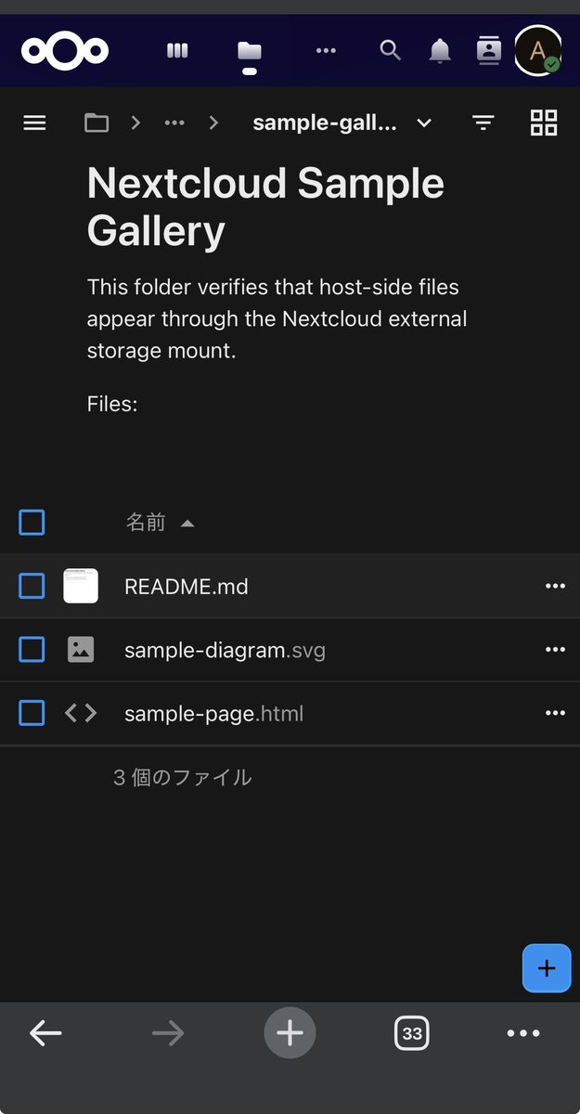
Task: Open the file list filter icon
Action: point(483,123)
